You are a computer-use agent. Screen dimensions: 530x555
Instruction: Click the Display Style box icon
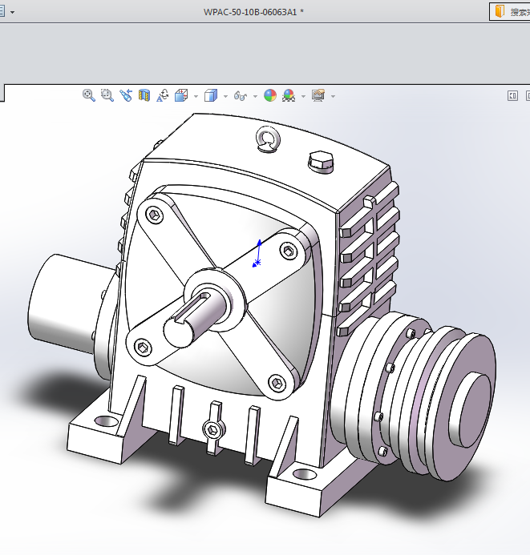click(211, 95)
